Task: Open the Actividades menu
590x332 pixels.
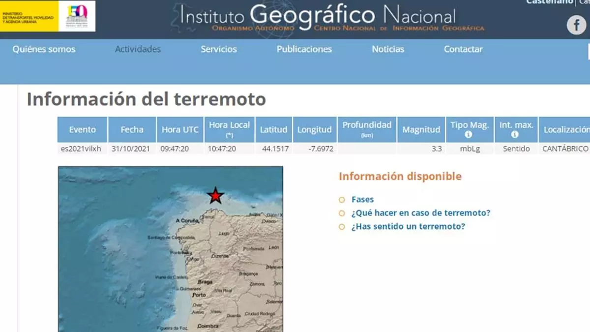Action: pyautogui.click(x=138, y=49)
